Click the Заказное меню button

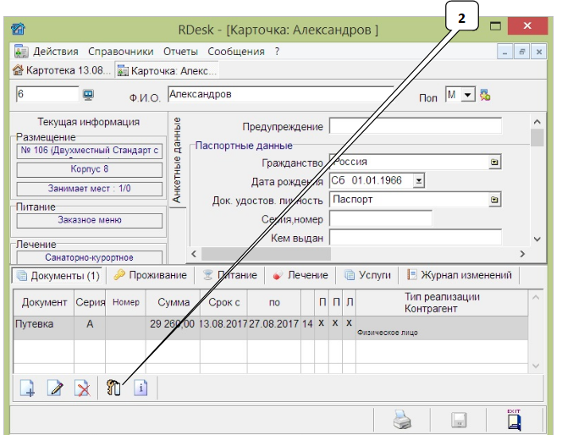click(89, 220)
